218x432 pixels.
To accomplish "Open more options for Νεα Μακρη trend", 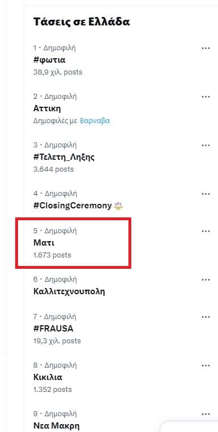I will tap(206, 414).
